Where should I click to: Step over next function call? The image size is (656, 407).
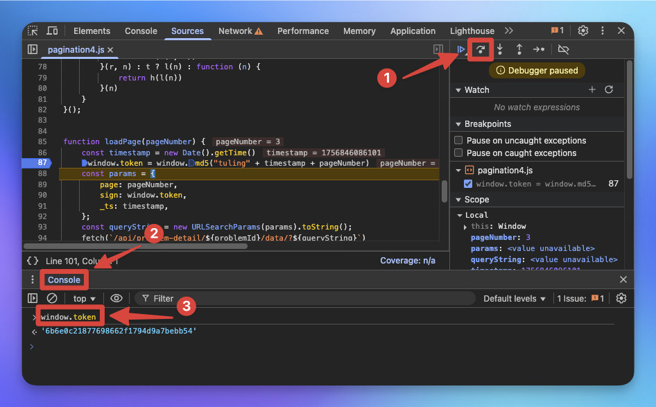[x=481, y=49]
